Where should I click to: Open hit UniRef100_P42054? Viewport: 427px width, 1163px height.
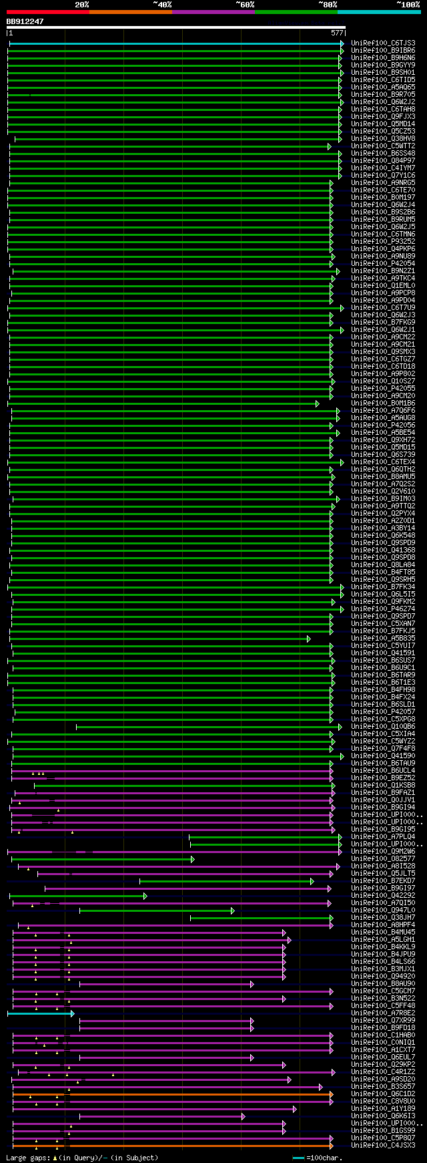point(383,264)
